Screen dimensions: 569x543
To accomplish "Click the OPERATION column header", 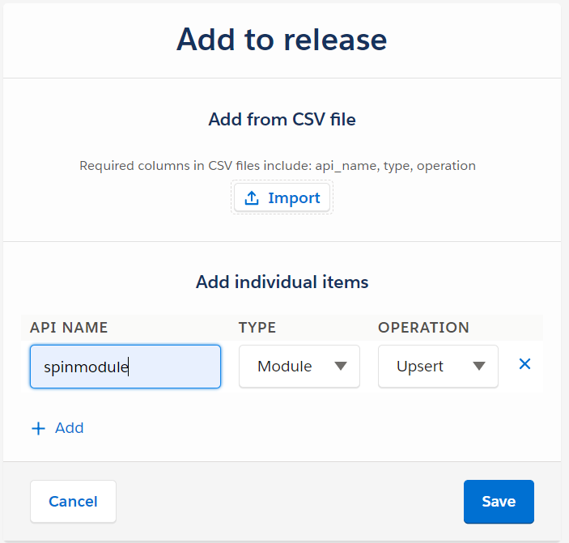I will [423, 328].
